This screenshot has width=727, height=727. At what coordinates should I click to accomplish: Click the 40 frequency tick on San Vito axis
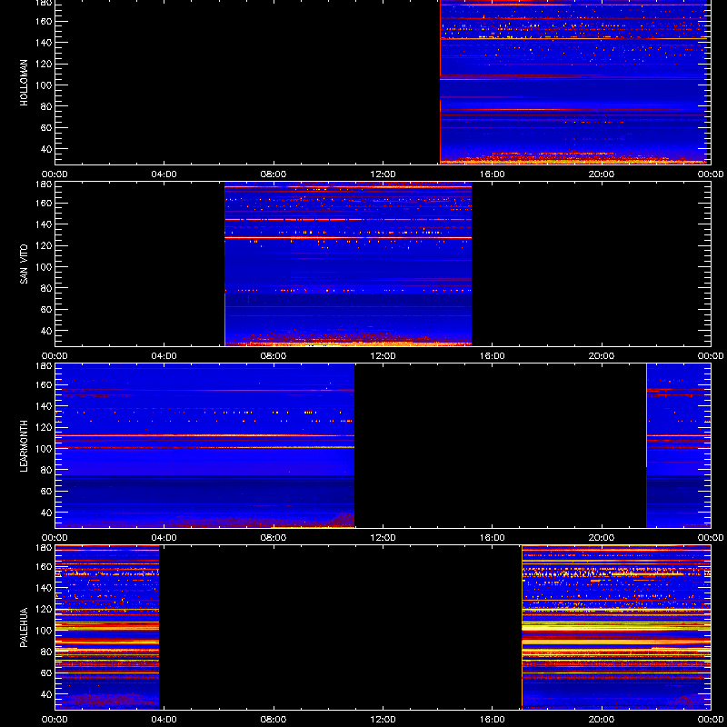pyautogui.click(x=47, y=331)
